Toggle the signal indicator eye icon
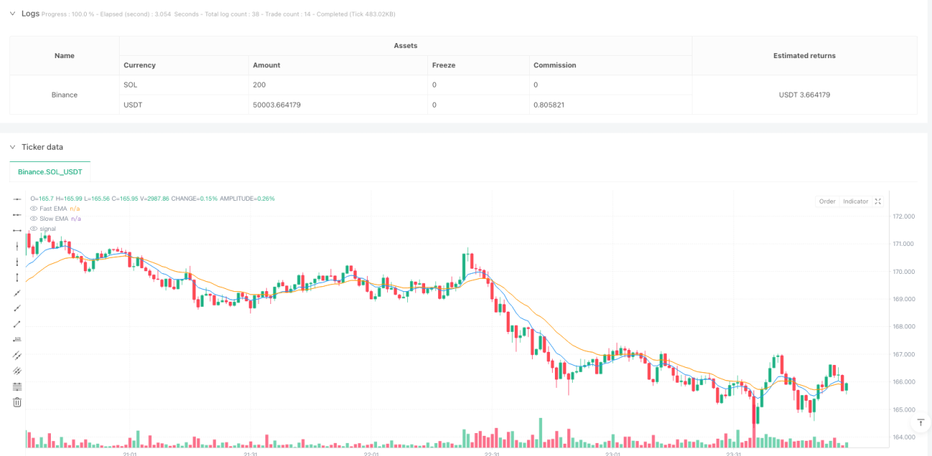Image resolution: width=932 pixels, height=456 pixels. tap(34, 229)
